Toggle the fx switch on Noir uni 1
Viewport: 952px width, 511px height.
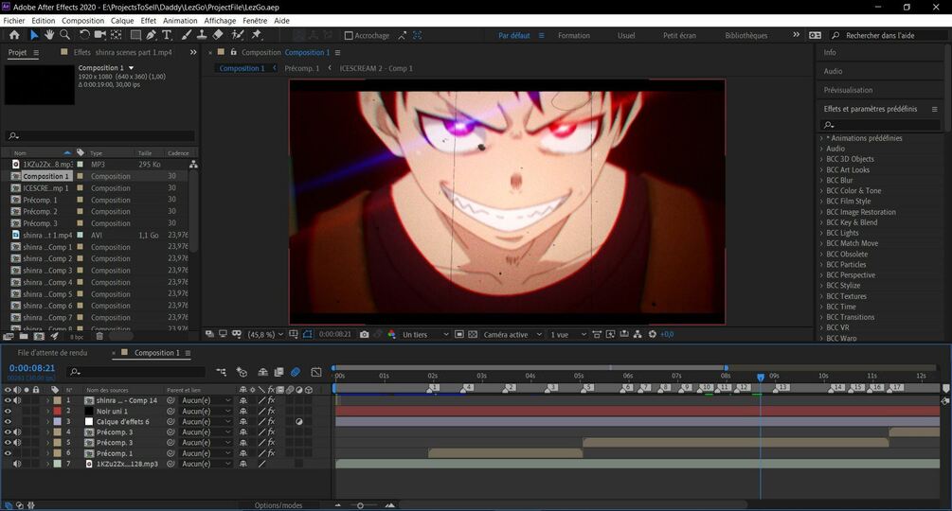(271, 411)
